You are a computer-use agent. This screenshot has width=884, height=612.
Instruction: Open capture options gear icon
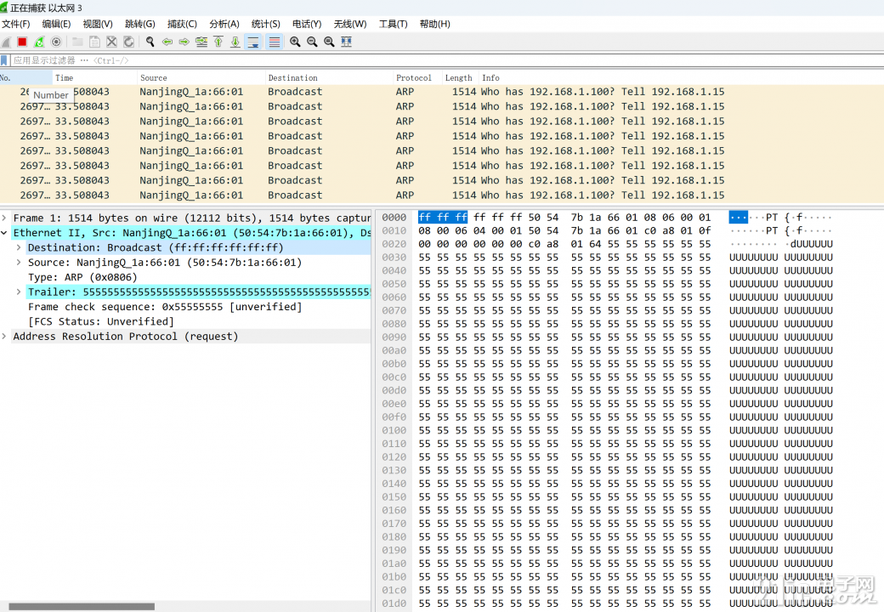pyautogui.click(x=56, y=42)
